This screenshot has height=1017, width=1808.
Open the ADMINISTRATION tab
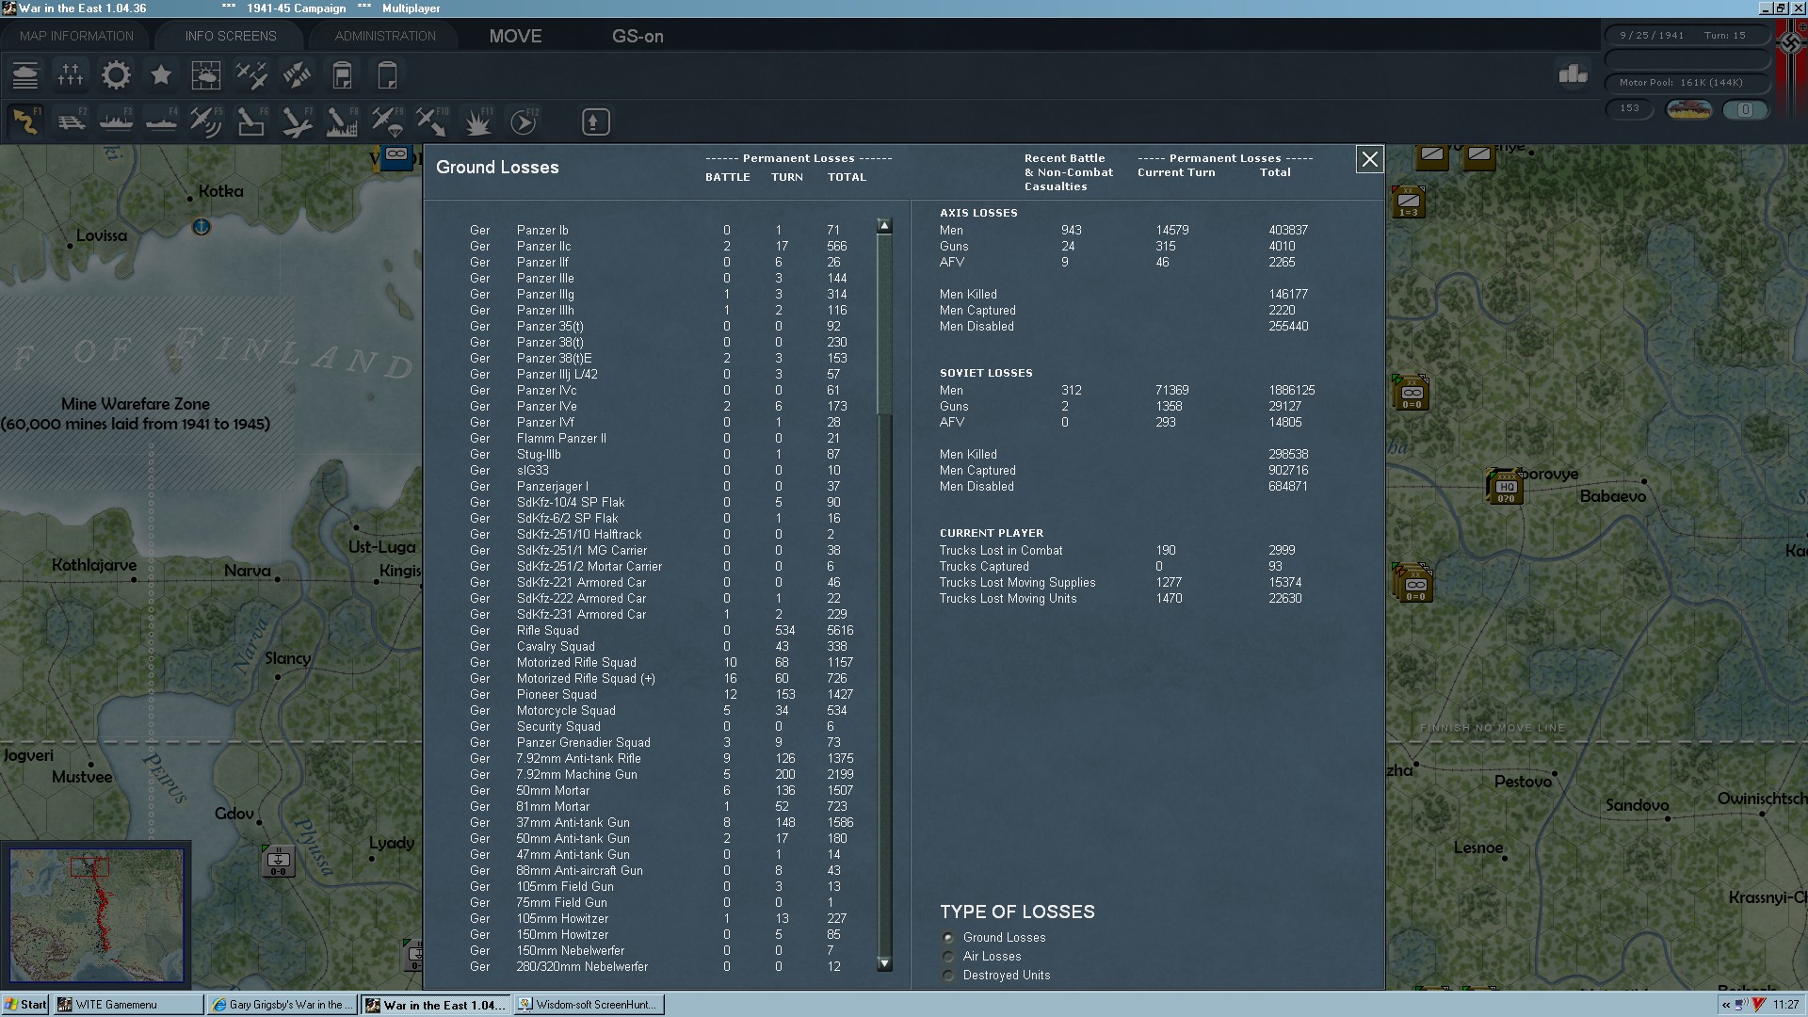click(385, 36)
